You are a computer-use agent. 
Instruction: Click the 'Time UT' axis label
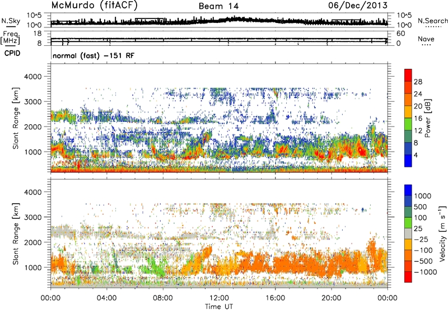[219, 307]
